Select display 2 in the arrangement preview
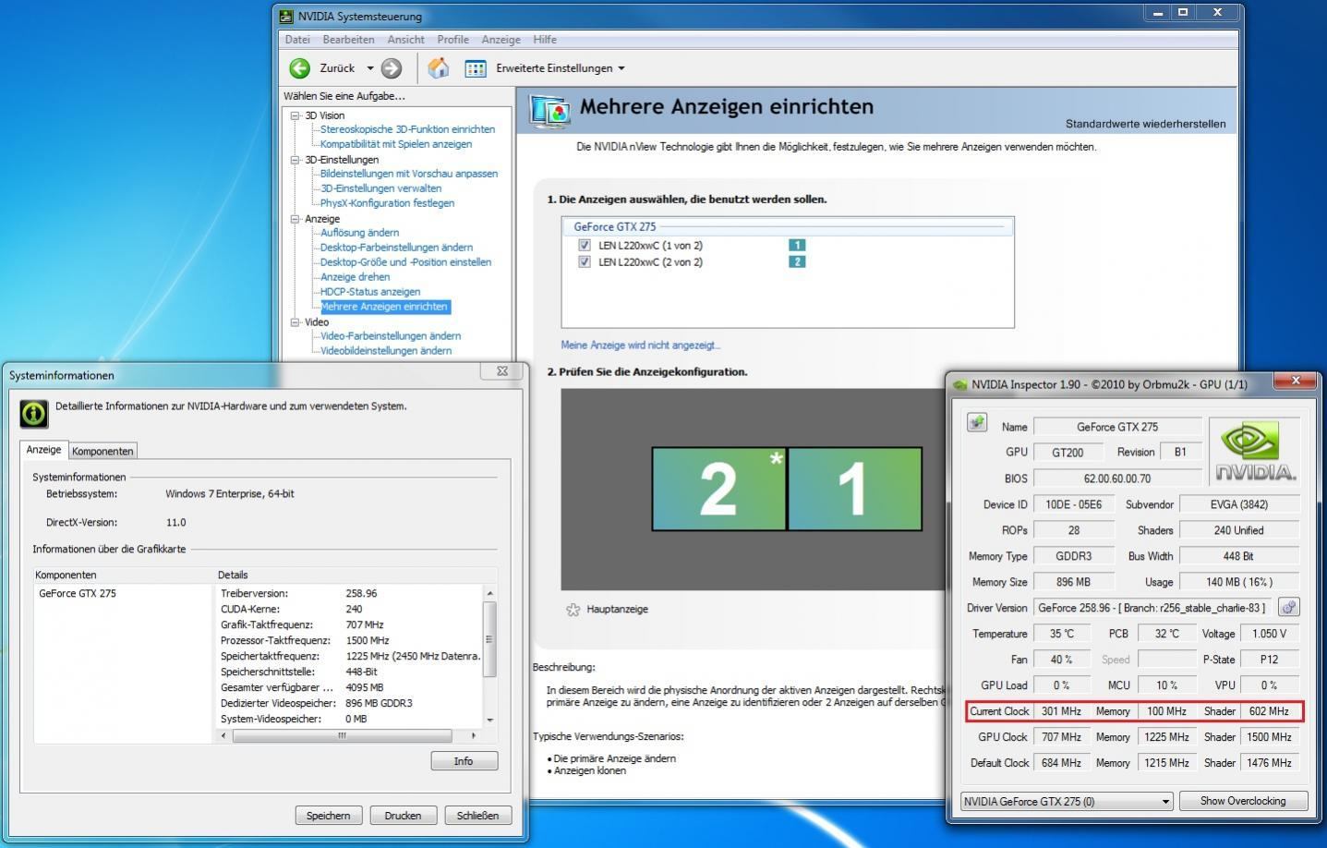The width and height of the screenshot is (1327, 848). (718, 489)
